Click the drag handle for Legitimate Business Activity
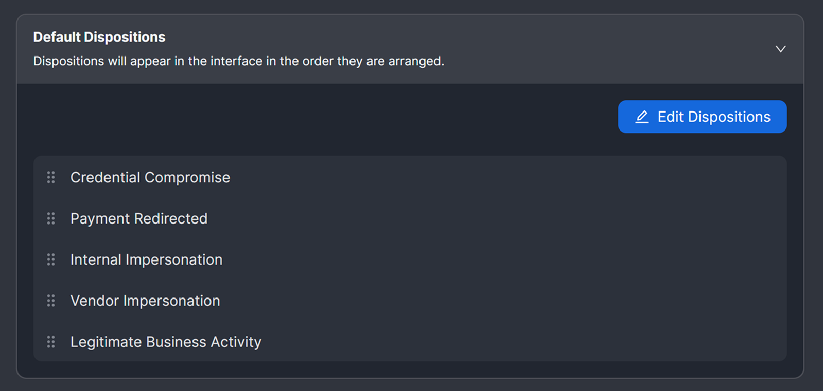 (51, 341)
